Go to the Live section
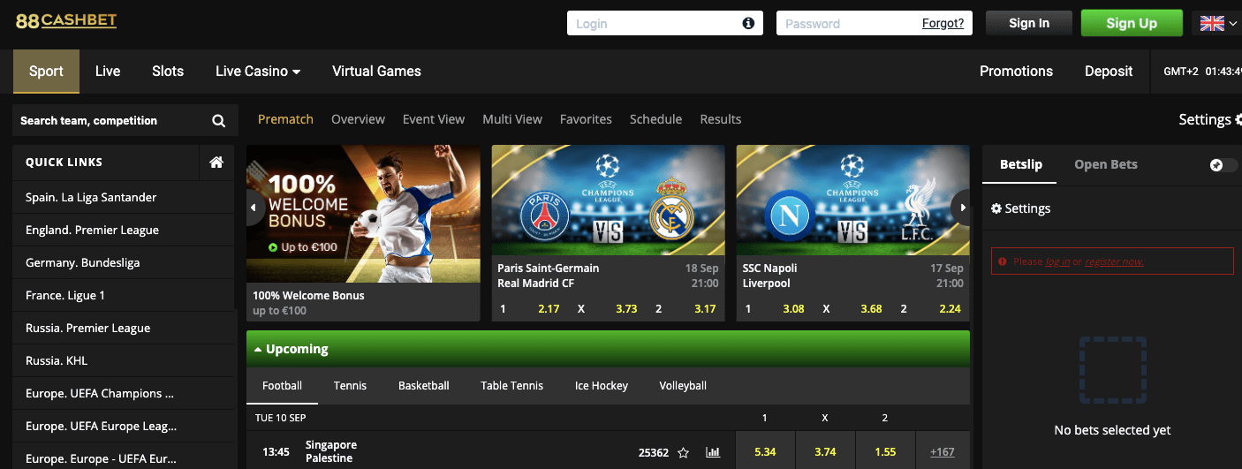 click(x=108, y=72)
